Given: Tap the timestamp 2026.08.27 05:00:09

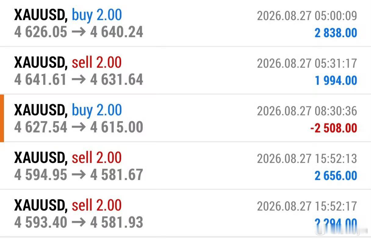Looking at the screenshot, I should pyautogui.click(x=307, y=16).
